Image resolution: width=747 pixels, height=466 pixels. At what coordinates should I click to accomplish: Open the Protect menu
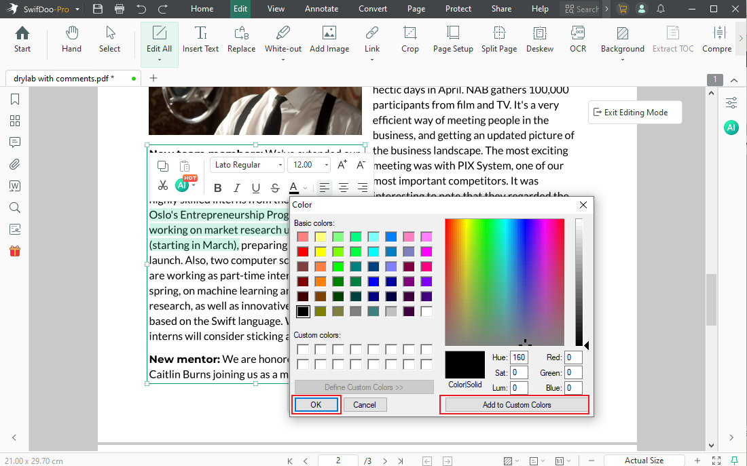coord(458,9)
